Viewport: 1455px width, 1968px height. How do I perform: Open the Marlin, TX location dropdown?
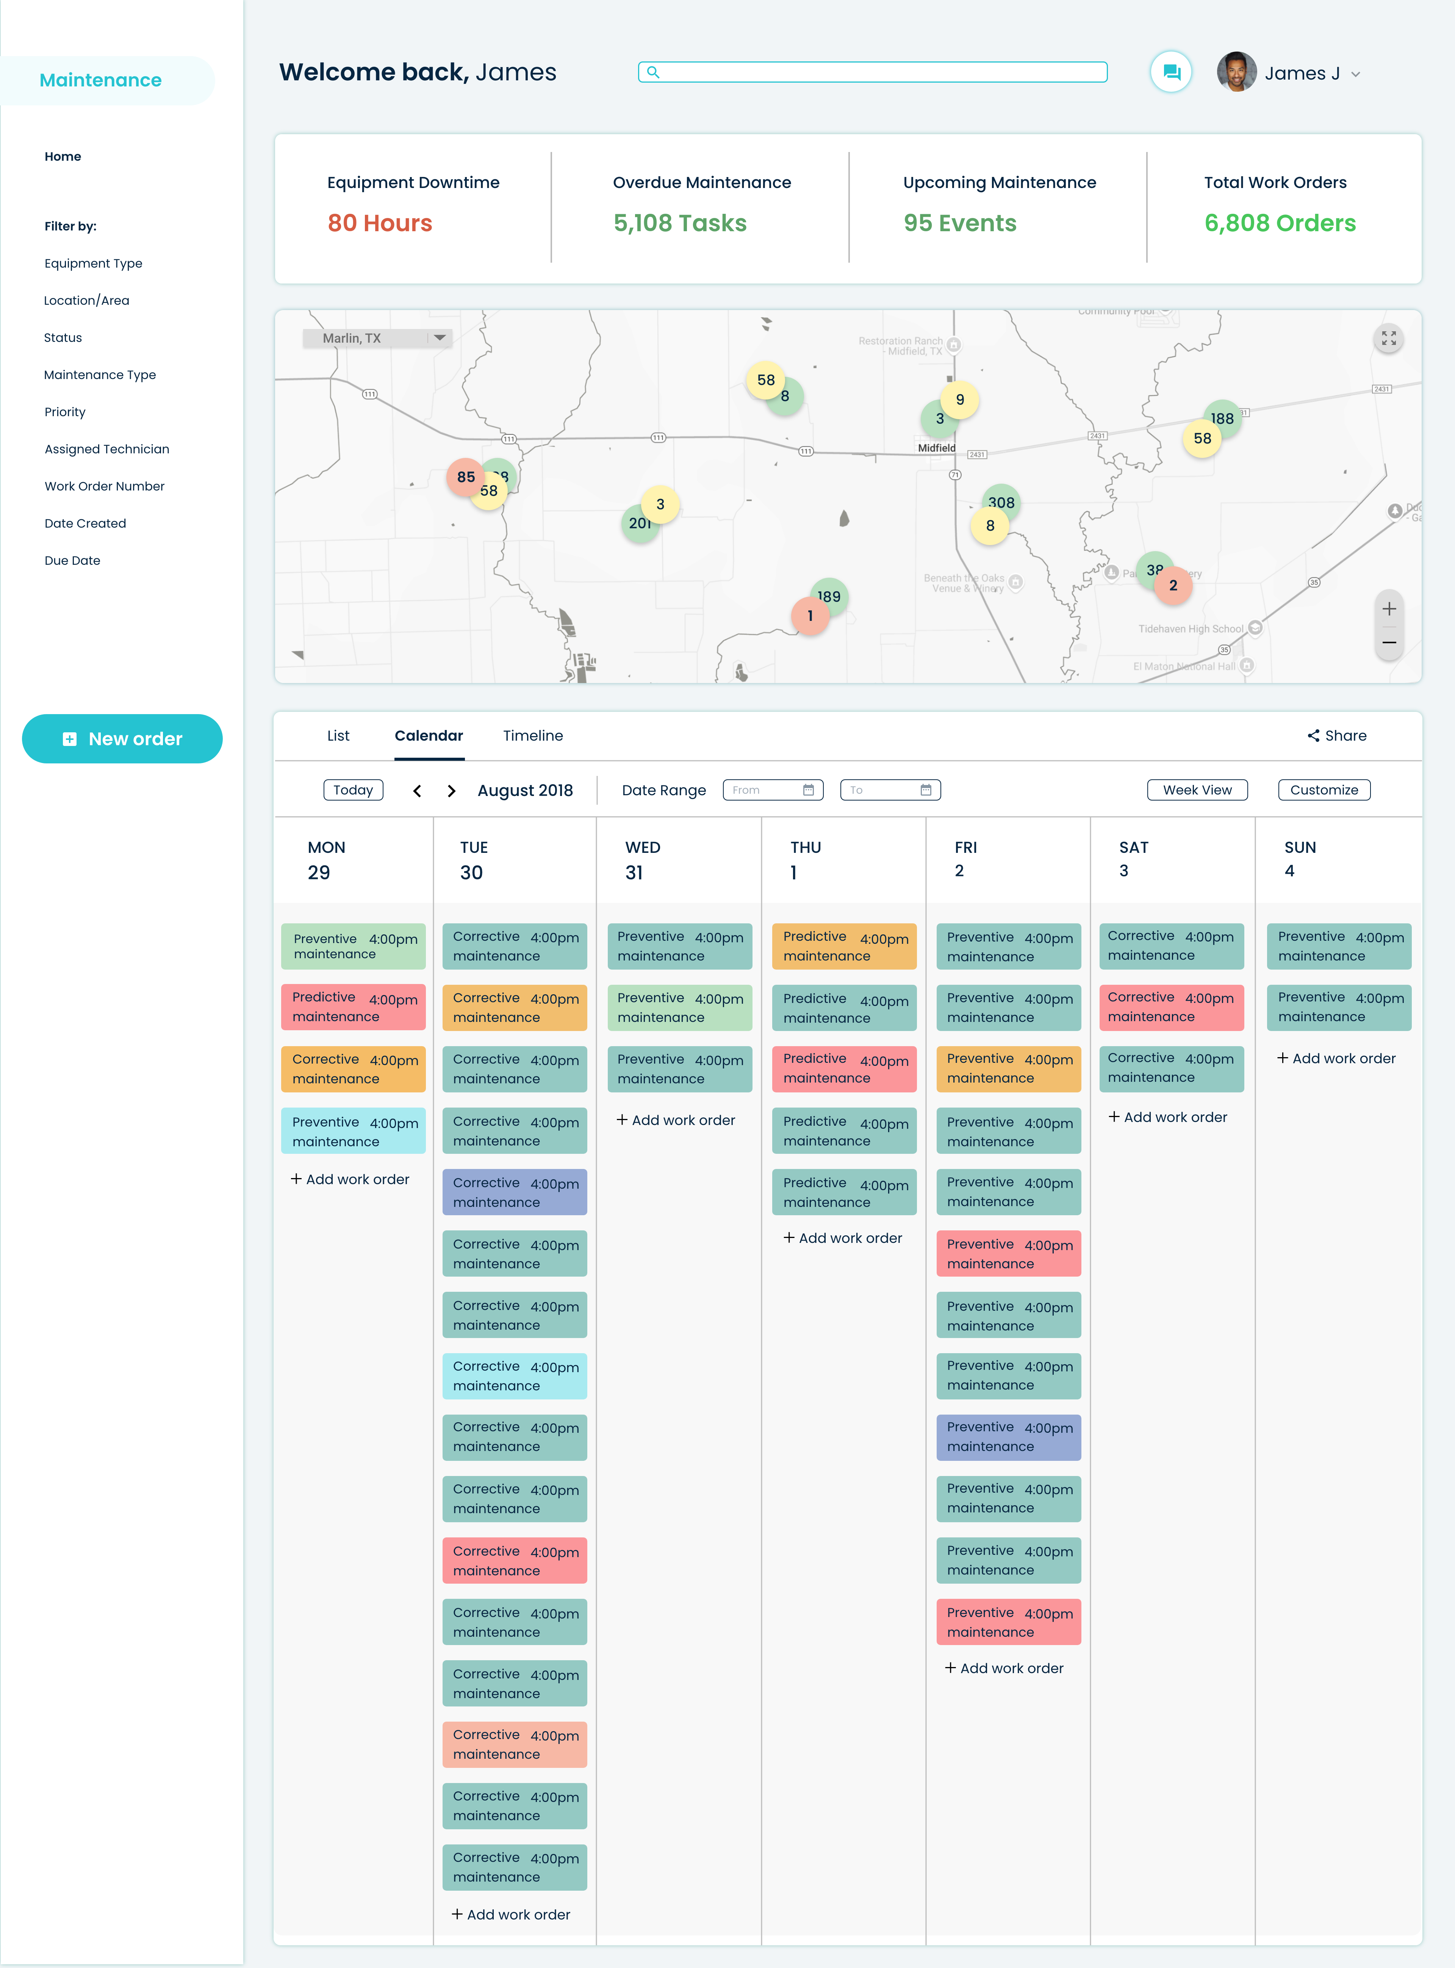(439, 338)
